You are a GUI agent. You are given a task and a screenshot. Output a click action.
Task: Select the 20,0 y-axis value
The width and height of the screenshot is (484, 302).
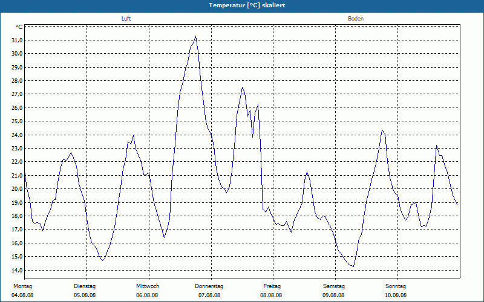(17, 189)
